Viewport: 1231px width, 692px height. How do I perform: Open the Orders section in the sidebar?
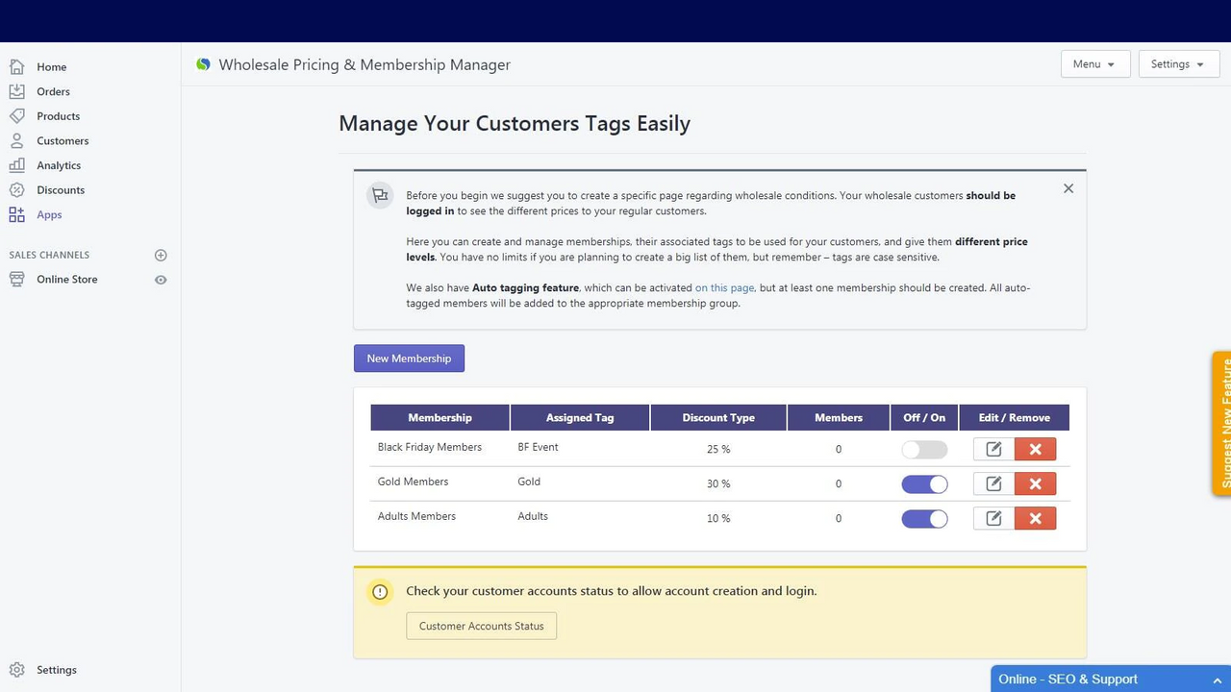pyautogui.click(x=53, y=91)
